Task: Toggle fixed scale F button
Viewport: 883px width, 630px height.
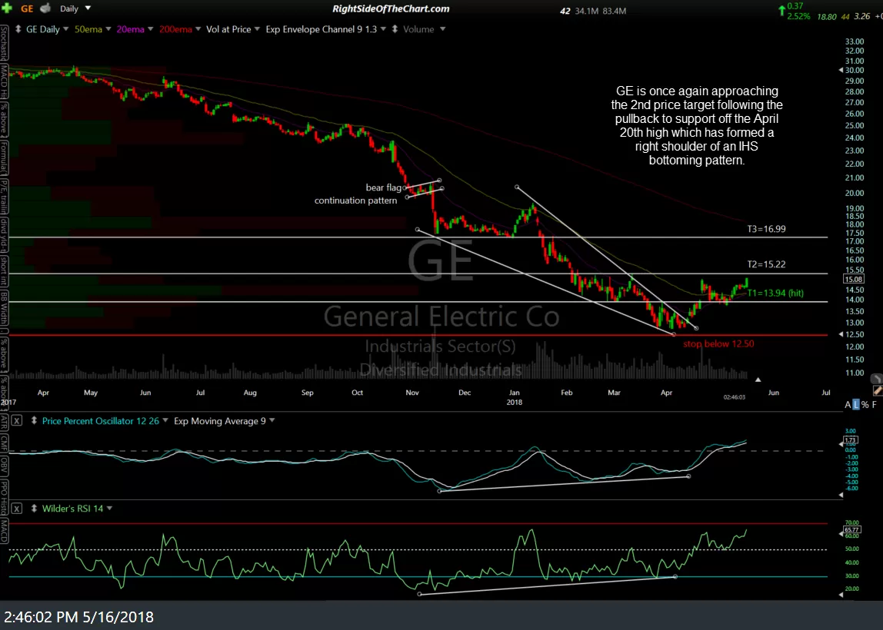Action: coord(875,404)
